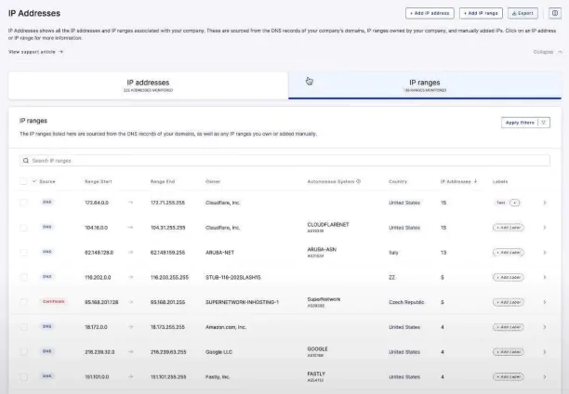Expand the SUPERNETWORK-INHOSTING-1 row with its chevron
Viewport: 569px width, 394px height.
[545, 302]
